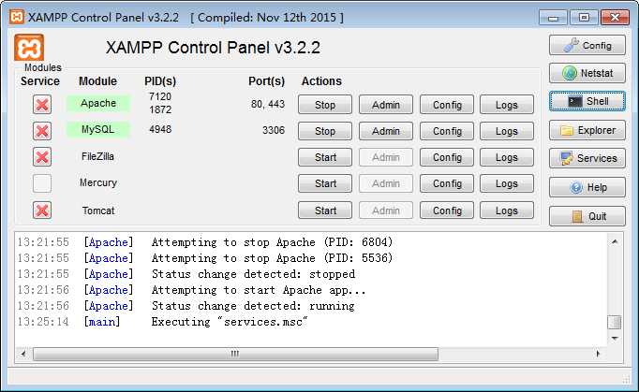Open the Help dialog
639x392 pixels.
[587, 187]
